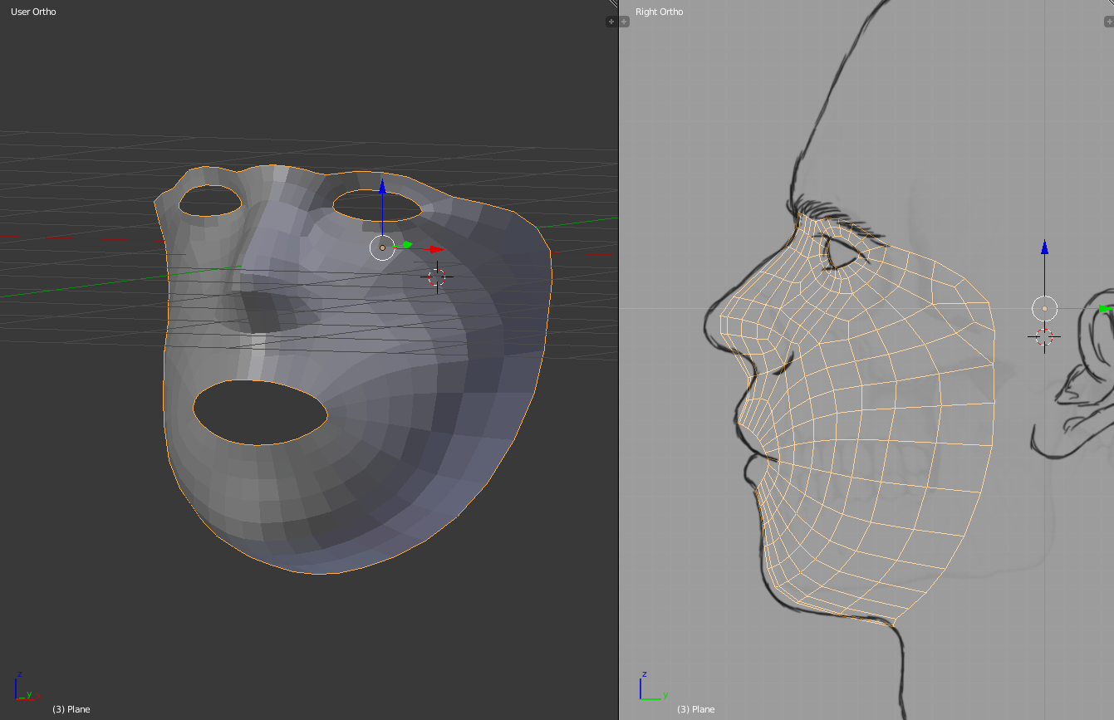Click the 3D cursor crosshair in User Ortho

(x=437, y=277)
